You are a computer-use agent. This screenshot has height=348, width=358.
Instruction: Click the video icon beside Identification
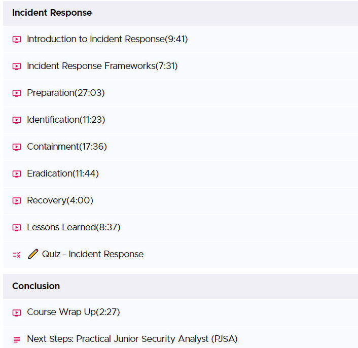click(17, 120)
